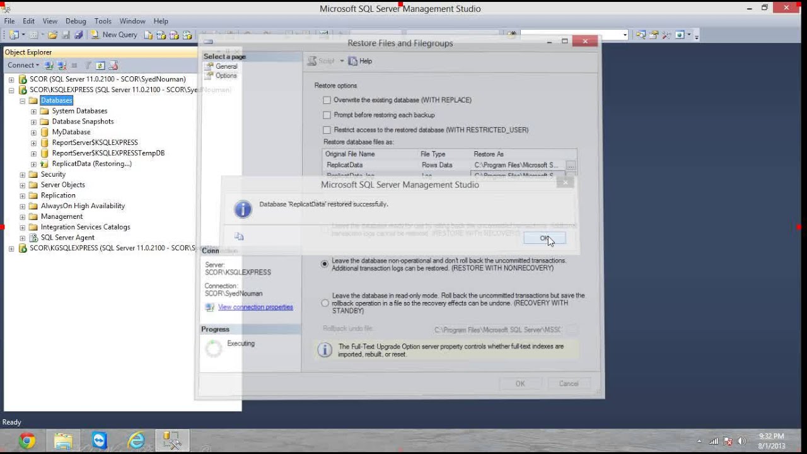807x454 pixels.
Task: Select the Options page icon
Action: 210,76
